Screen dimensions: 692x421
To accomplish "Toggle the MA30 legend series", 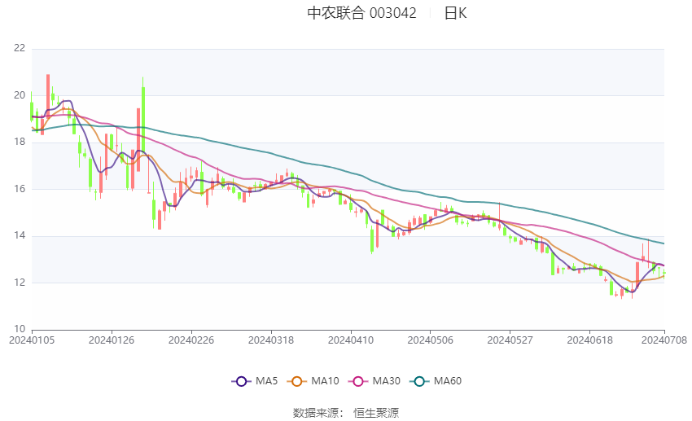I will 374,381.
